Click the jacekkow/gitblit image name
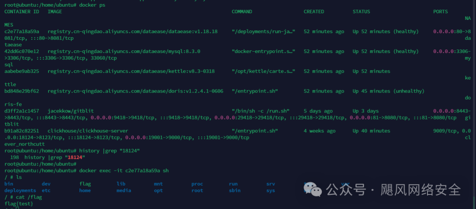Image resolution: width=476 pixels, height=209 pixels. tap(71, 111)
